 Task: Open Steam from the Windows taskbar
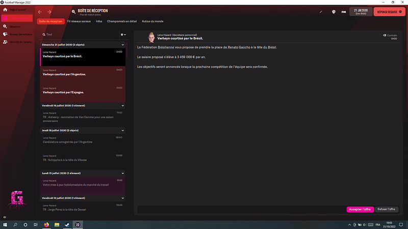[x=67, y=224]
